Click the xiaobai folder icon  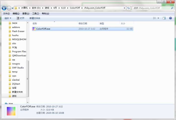pyautogui.click(x=10, y=80)
